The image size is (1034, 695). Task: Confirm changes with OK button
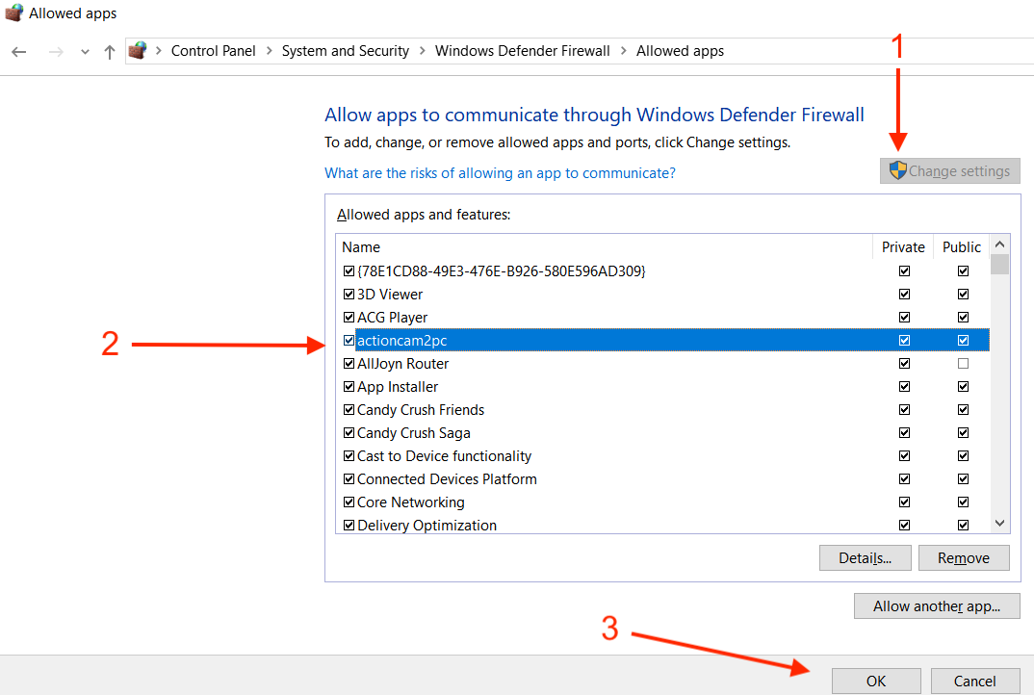click(x=876, y=682)
